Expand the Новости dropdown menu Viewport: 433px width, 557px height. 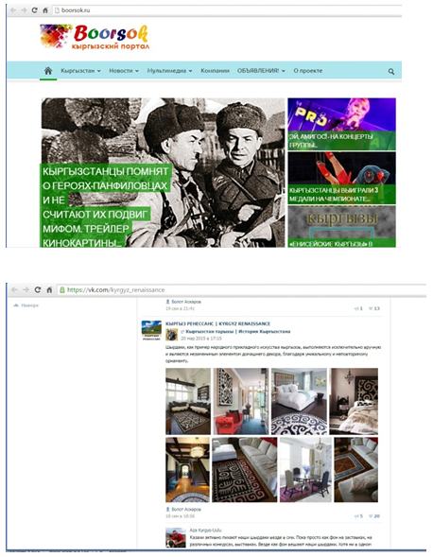[x=124, y=71]
